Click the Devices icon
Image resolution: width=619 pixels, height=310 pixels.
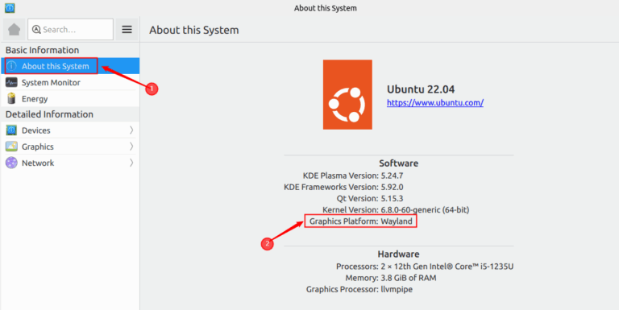(x=11, y=130)
